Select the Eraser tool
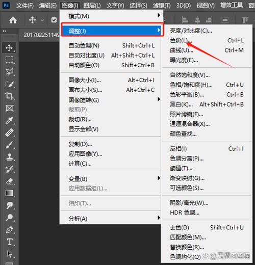This screenshot has height=265, width=255. pos(10,181)
